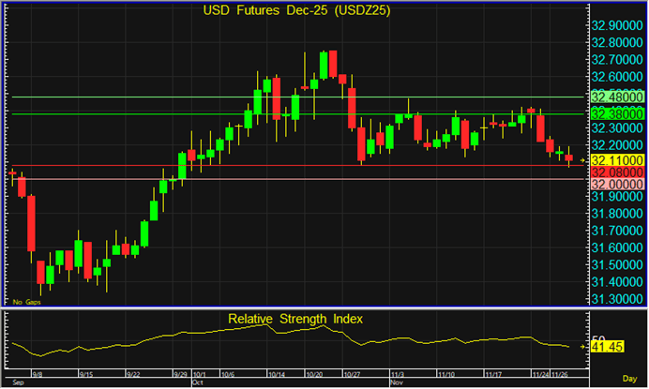Select the 11/3 date on time axis
This screenshot has height=389, width=649.
pos(398,373)
